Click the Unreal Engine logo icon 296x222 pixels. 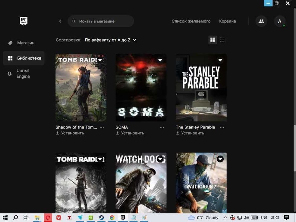pos(10,74)
